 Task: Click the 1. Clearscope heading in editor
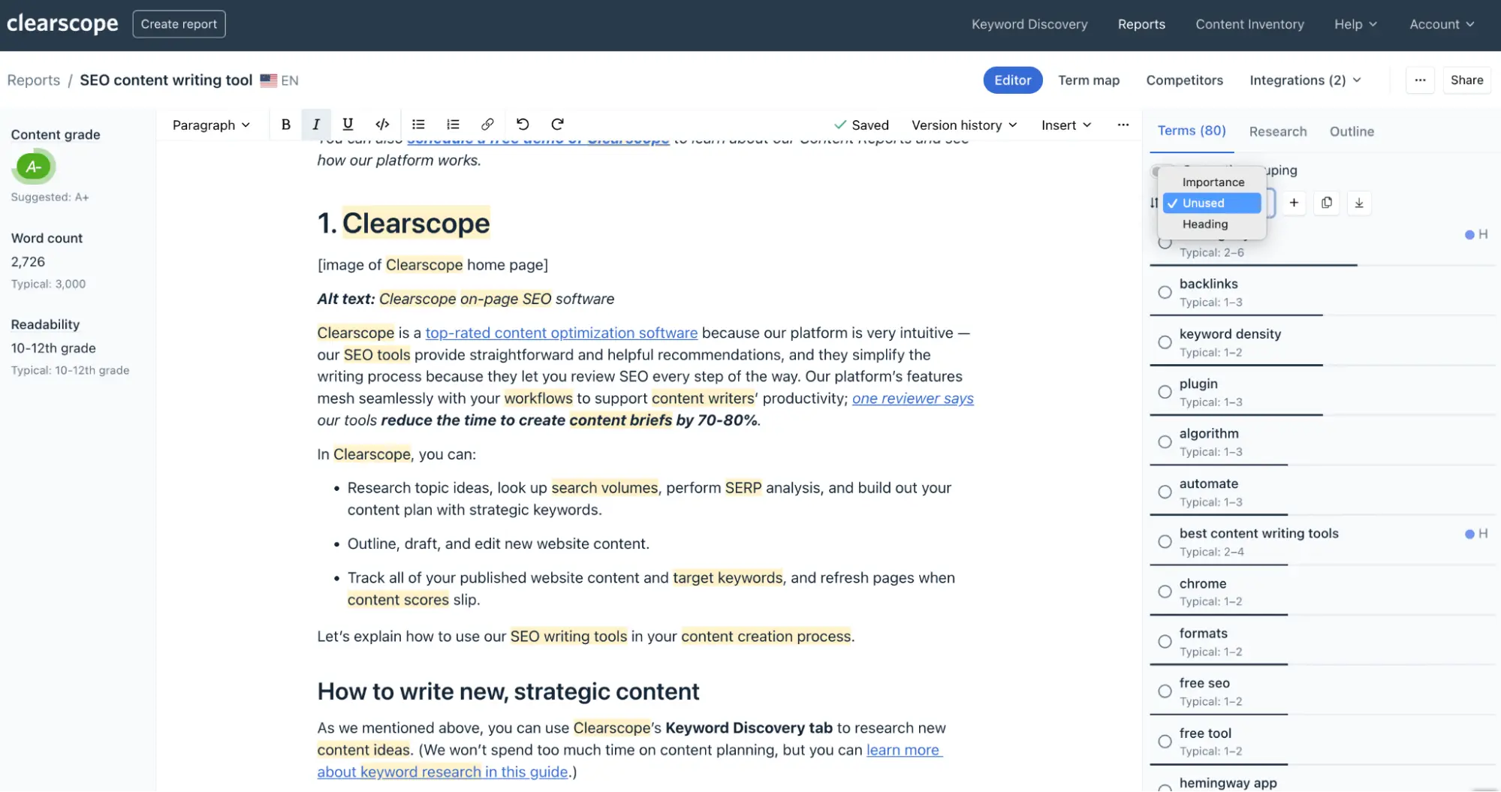tap(404, 223)
